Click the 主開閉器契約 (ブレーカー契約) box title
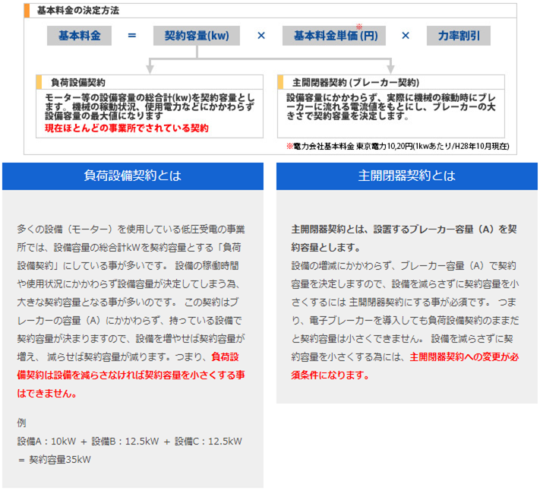This screenshot has width=540, height=491. 355,83
